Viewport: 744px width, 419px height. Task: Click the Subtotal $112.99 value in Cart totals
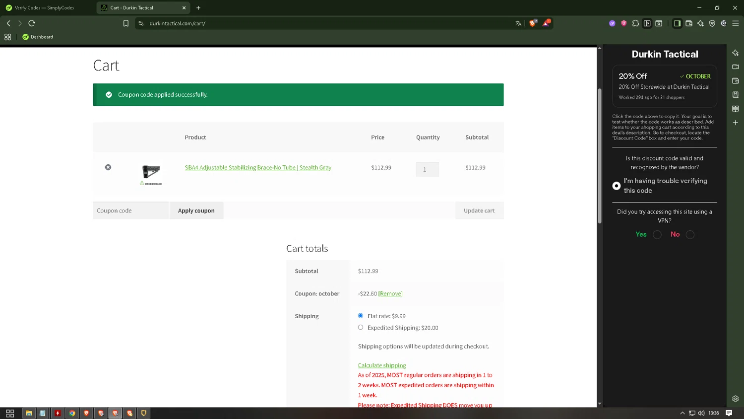coord(368,271)
